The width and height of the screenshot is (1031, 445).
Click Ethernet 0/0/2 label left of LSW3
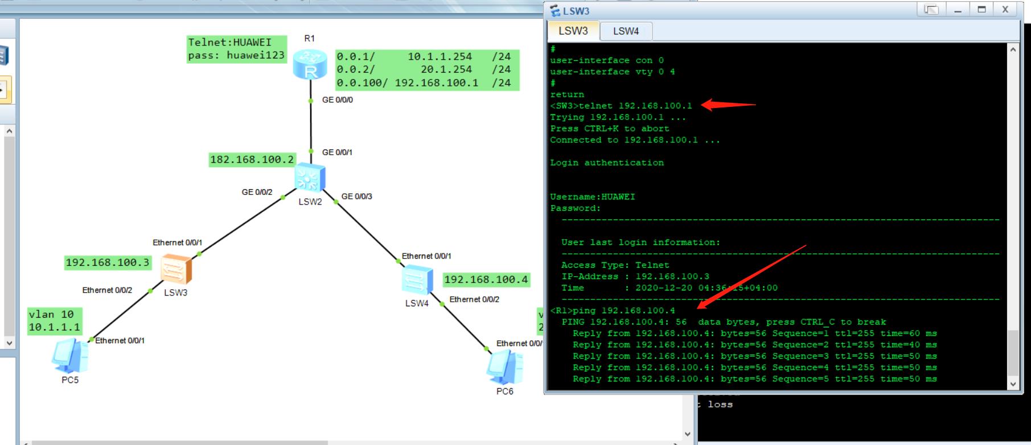click(x=107, y=290)
